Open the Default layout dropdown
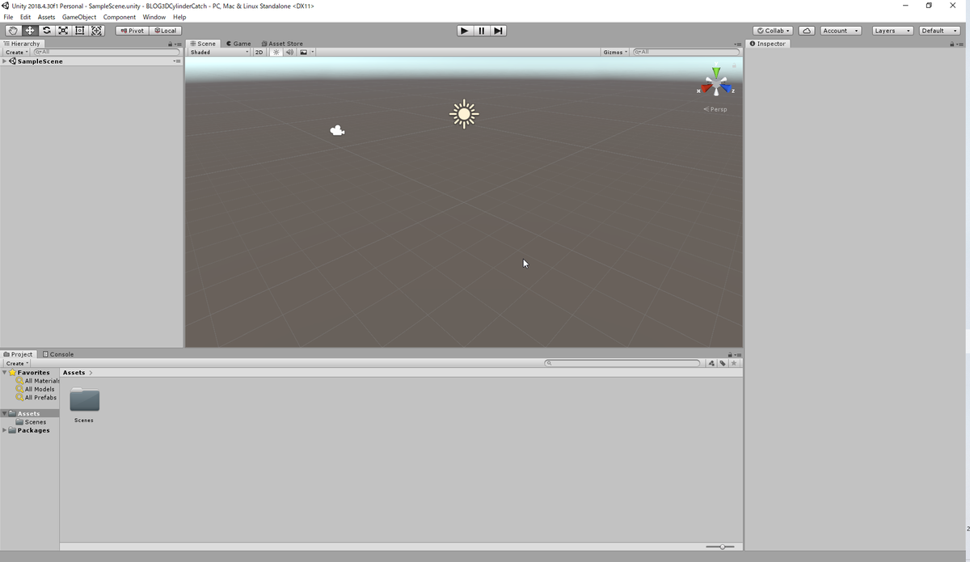 (939, 31)
